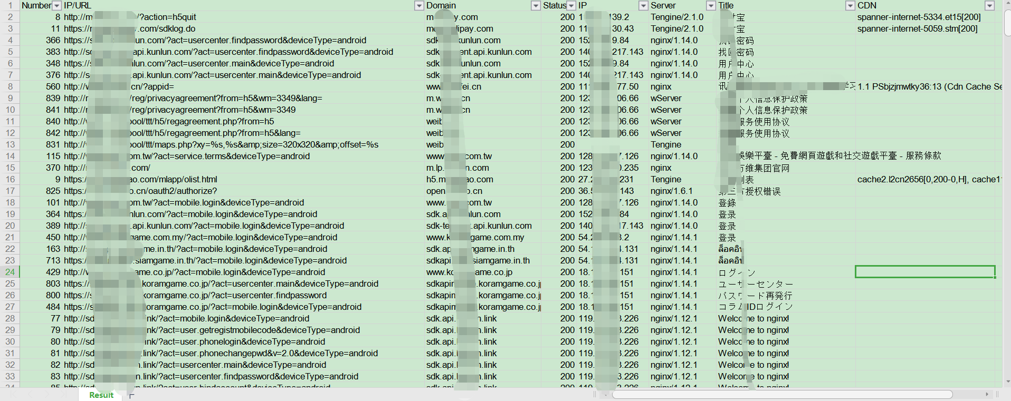
Task: Click the vertical scrollbar down arrow
Action: coord(1007,381)
